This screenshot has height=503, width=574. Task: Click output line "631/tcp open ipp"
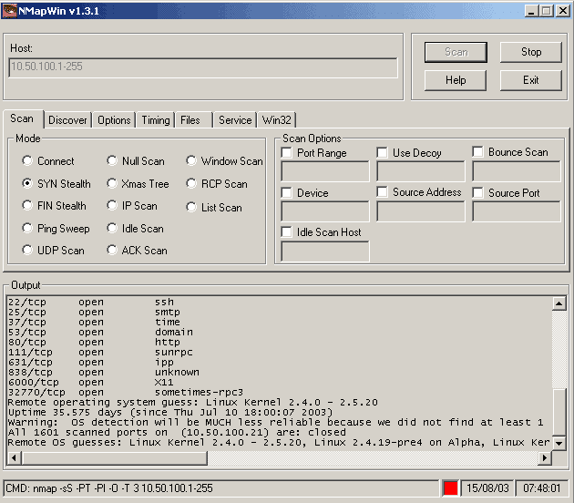pyautogui.click(x=91, y=362)
